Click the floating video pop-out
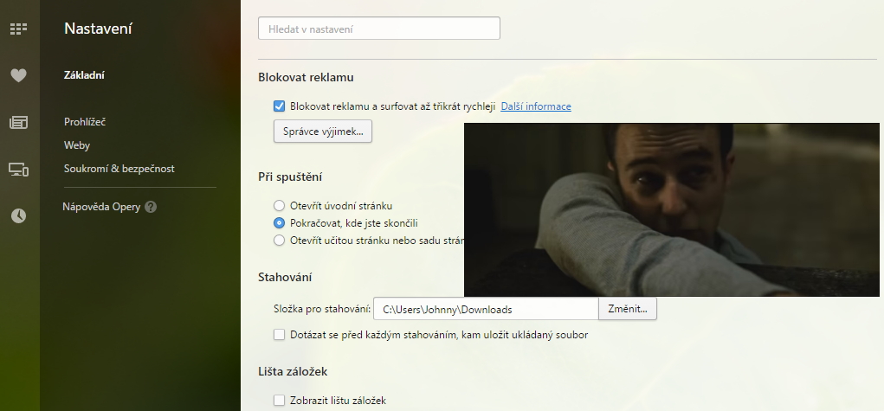This screenshot has width=884, height=411. [672, 209]
